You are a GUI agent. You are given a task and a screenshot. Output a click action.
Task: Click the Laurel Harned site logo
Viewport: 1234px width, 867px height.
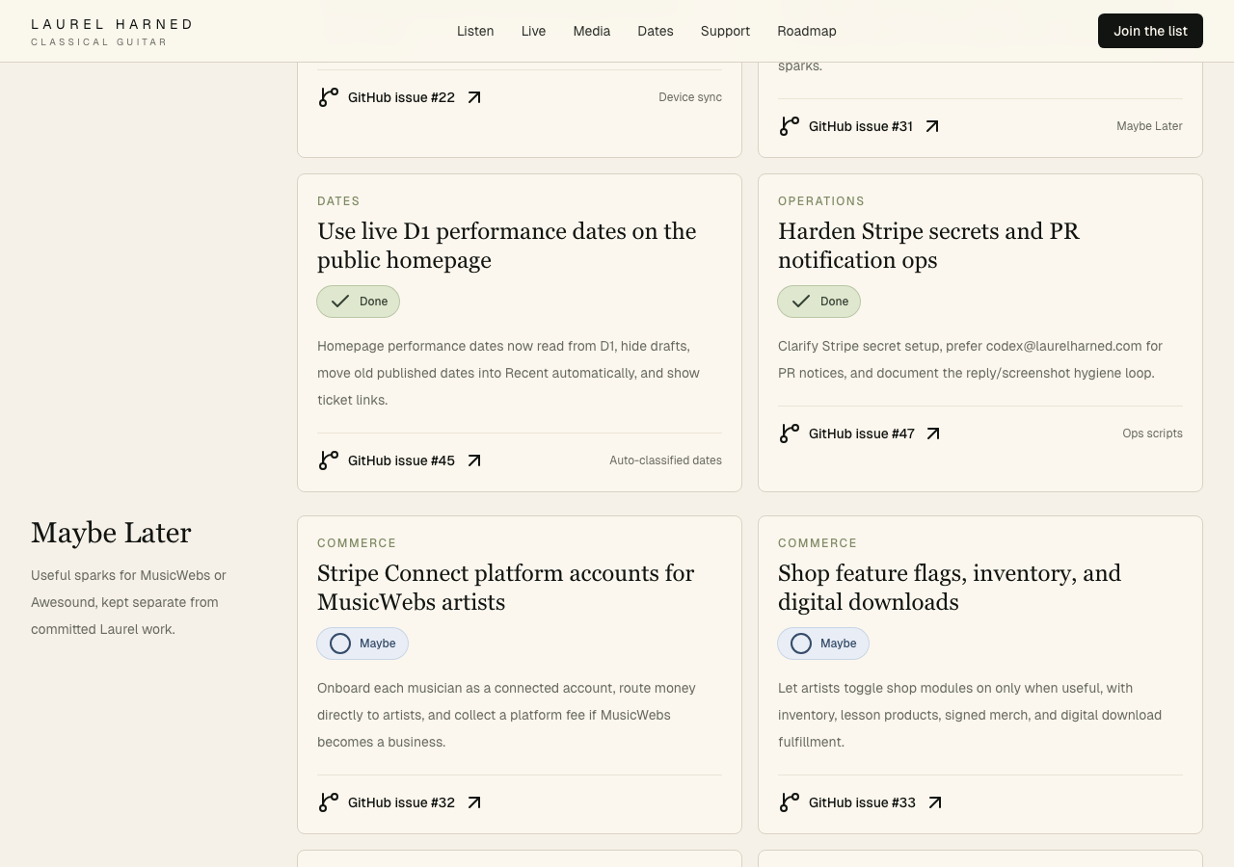(112, 32)
